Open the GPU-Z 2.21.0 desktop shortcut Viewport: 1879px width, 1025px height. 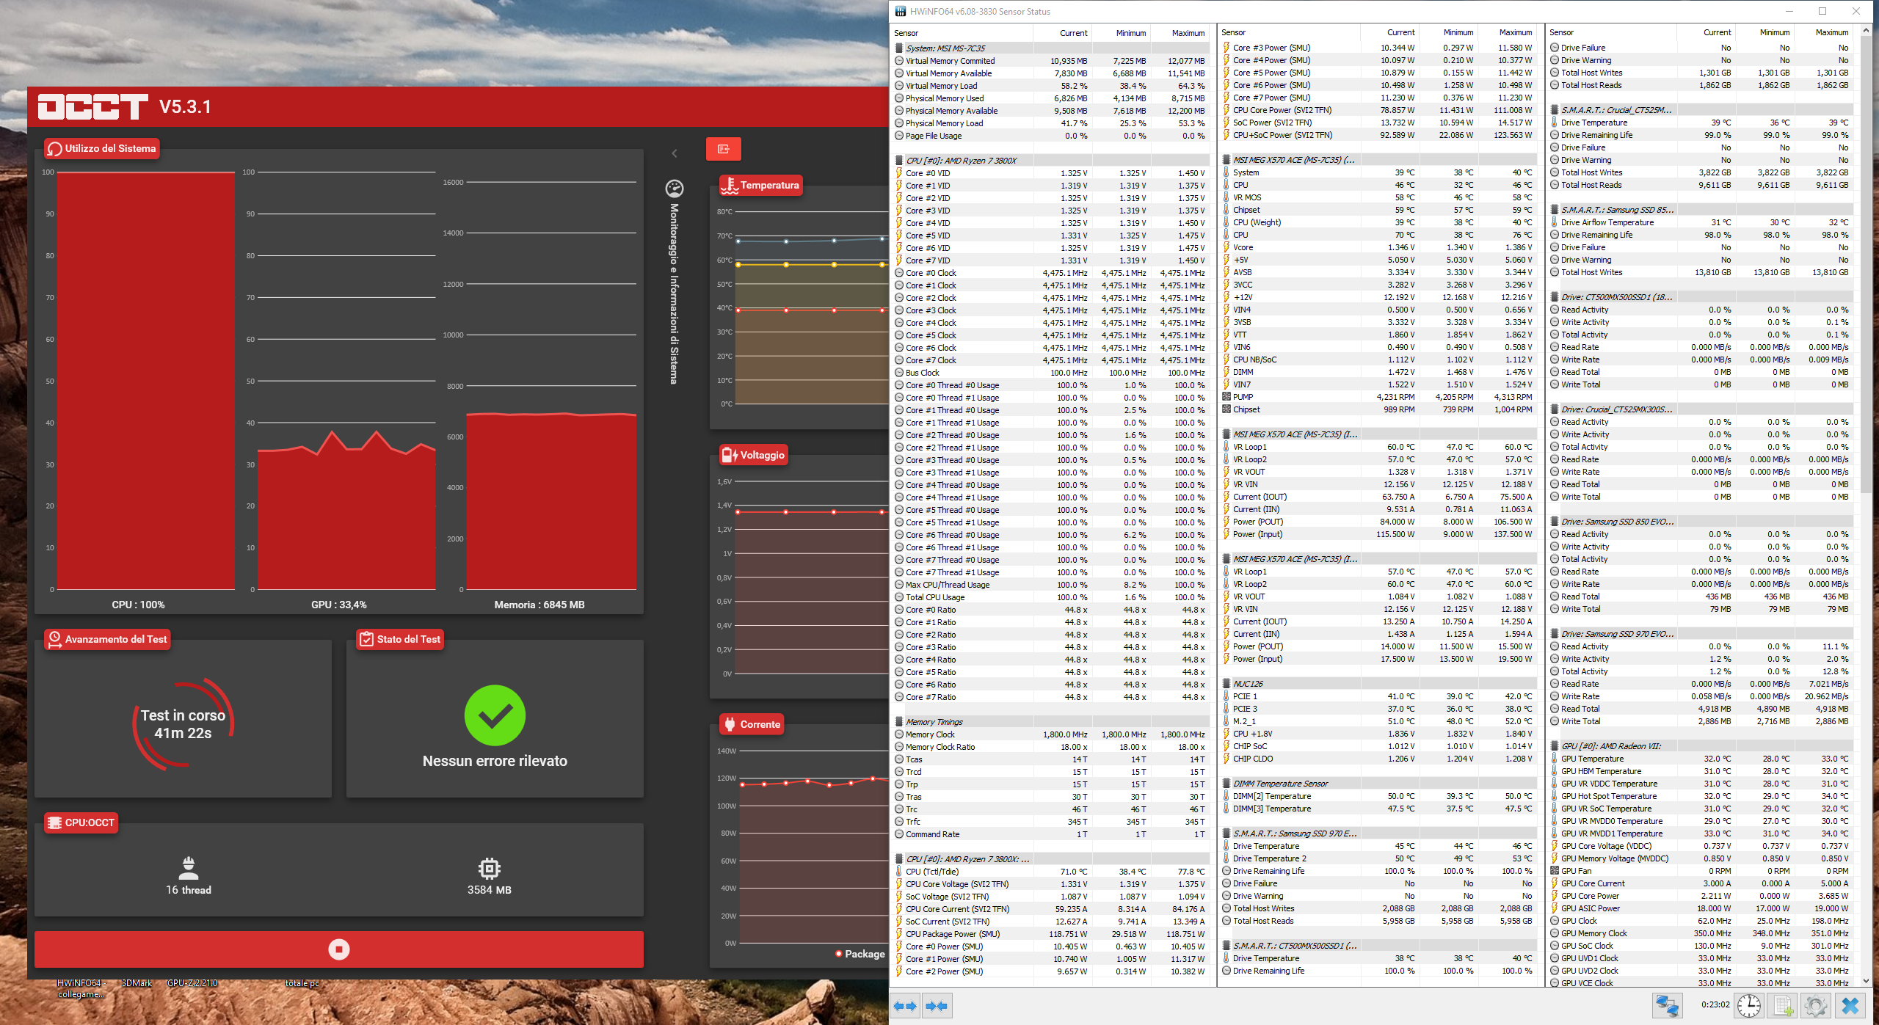[x=192, y=983]
